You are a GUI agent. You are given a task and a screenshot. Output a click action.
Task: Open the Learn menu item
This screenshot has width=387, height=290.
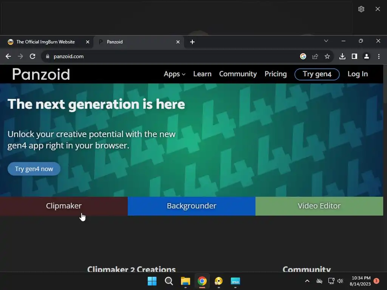(203, 74)
